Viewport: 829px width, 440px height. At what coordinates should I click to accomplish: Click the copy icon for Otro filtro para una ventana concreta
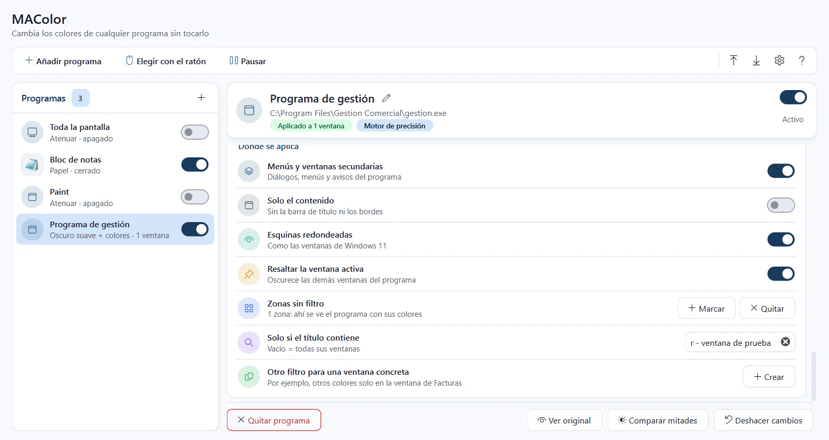(x=249, y=376)
